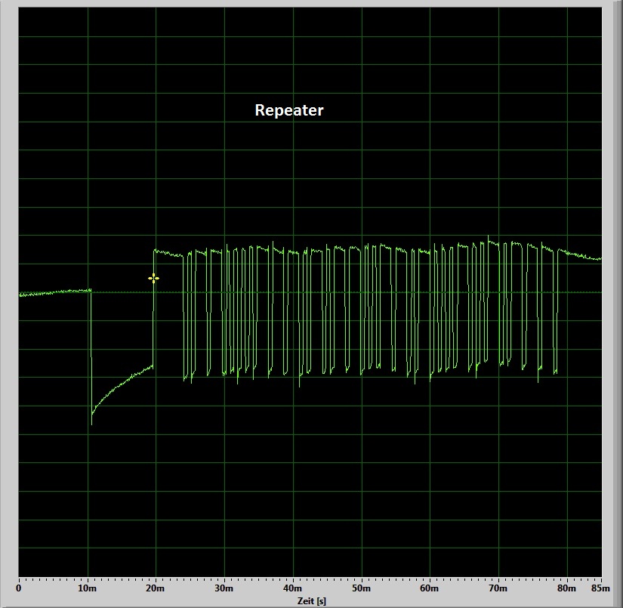Click the "50m" time axis label

361,588
